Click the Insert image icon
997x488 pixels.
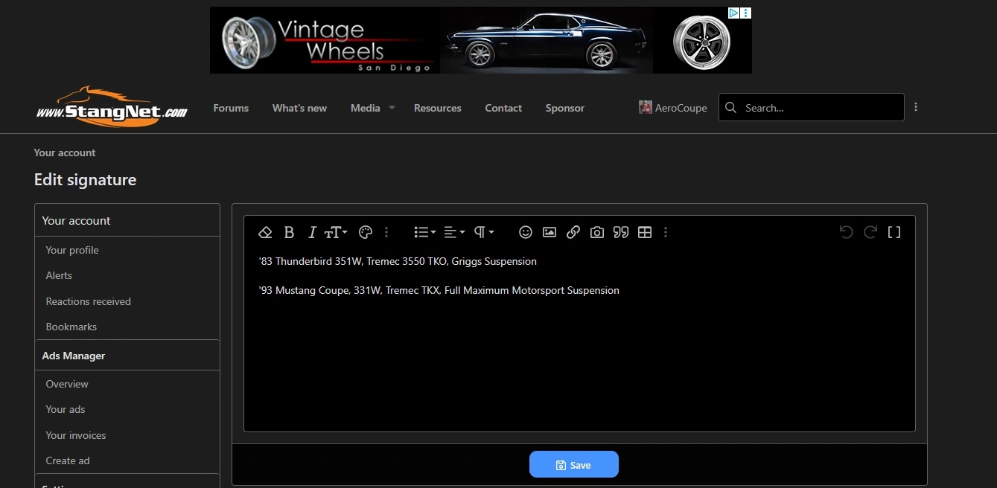pos(550,232)
